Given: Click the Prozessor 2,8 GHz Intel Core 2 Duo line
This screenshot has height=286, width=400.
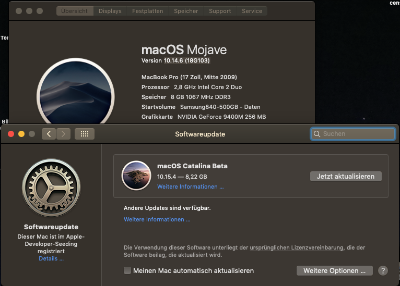Looking at the screenshot, I should (192, 87).
